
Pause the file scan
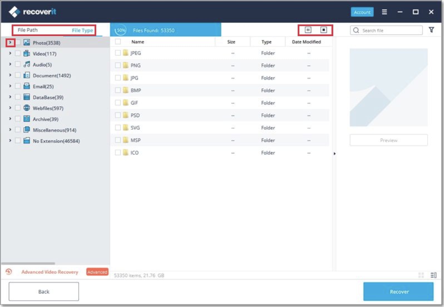coord(308,30)
